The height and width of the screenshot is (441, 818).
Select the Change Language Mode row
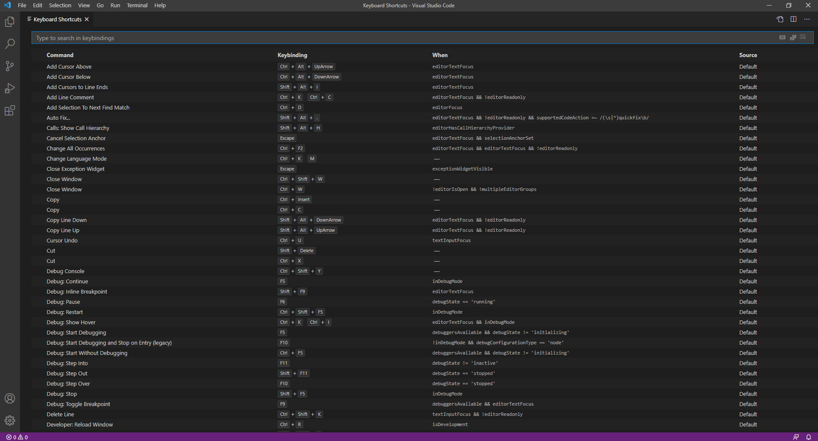pos(422,159)
